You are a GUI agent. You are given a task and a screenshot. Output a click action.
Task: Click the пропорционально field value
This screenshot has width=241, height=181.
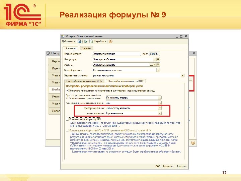[x=132, y=108]
